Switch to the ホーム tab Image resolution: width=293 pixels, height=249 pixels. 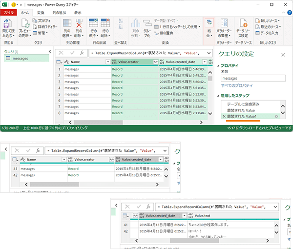tap(25, 13)
